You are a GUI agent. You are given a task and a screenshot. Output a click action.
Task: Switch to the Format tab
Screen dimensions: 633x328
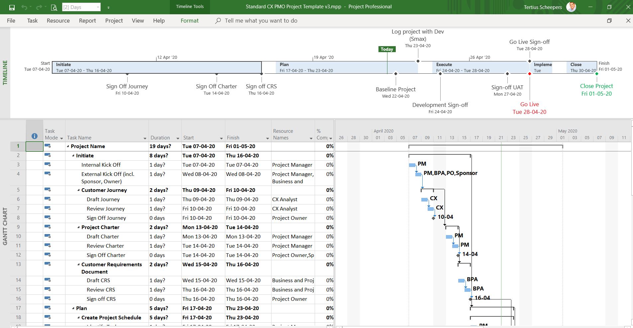point(189,21)
